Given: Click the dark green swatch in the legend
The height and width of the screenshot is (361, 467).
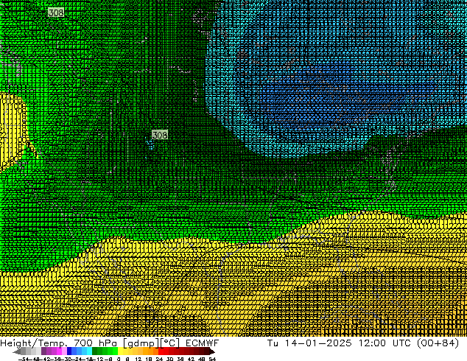Looking at the screenshot, I should click(95, 351).
